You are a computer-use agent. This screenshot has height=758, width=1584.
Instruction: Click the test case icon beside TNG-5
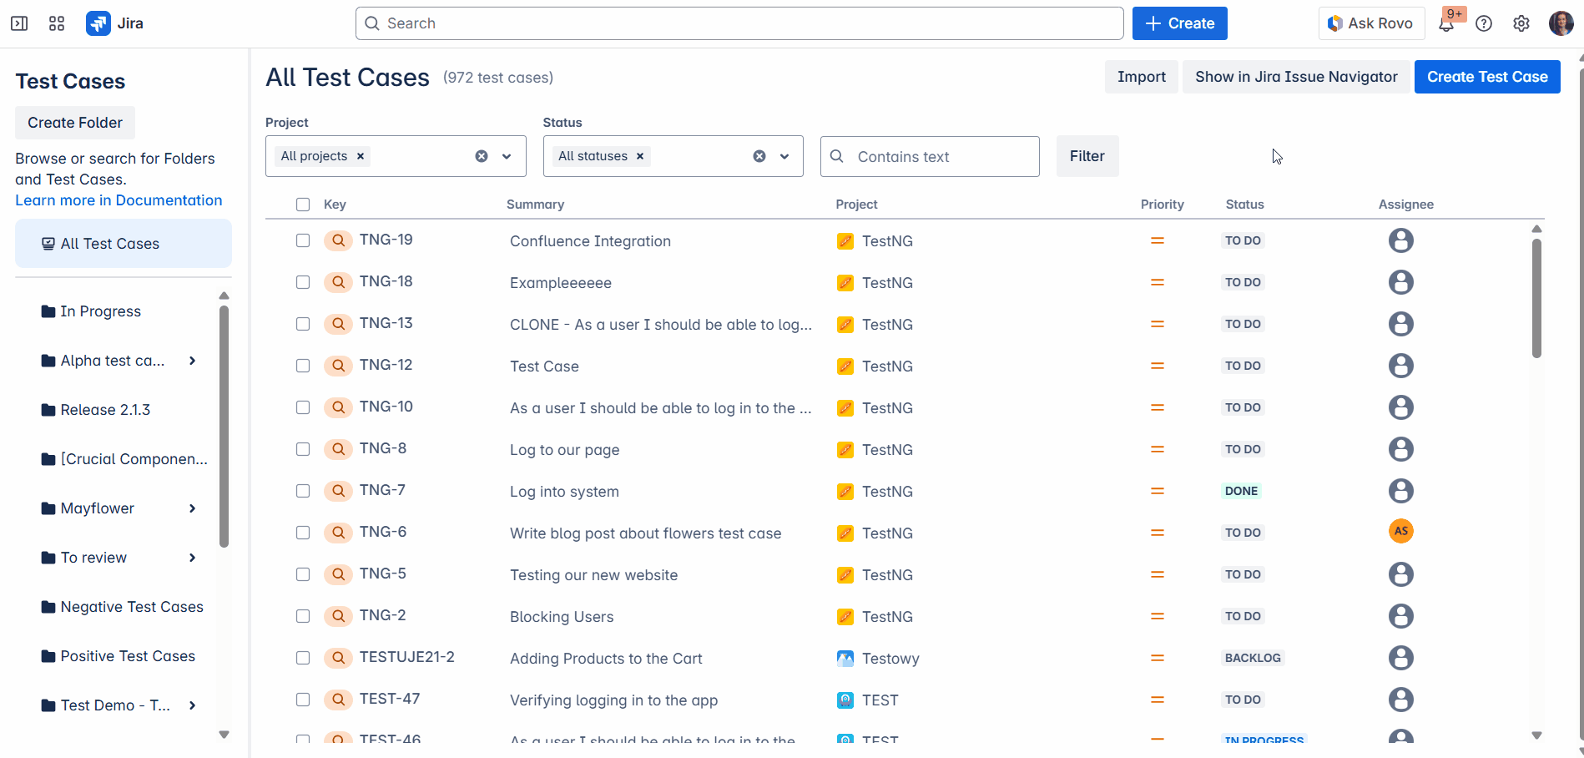(x=338, y=574)
